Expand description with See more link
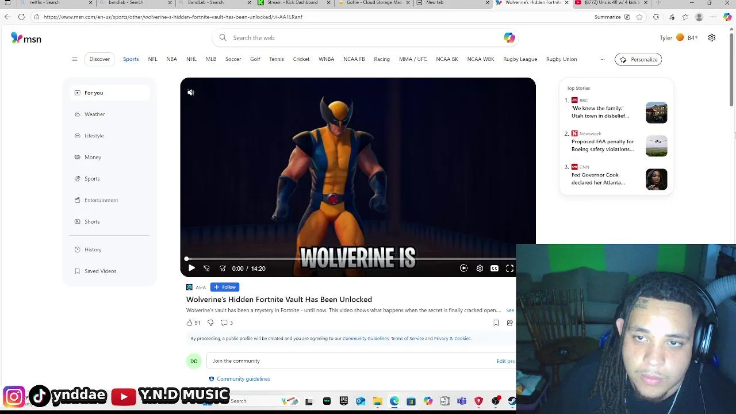This screenshot has width=736, height=414. click(510, 310)
